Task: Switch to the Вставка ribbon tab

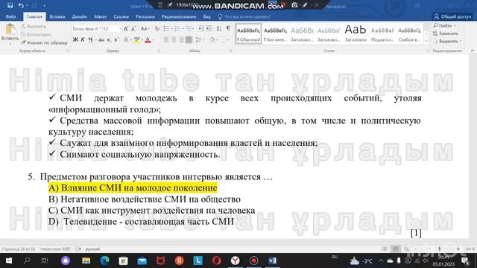Action: pyautogui.click(x=57, y=16)
